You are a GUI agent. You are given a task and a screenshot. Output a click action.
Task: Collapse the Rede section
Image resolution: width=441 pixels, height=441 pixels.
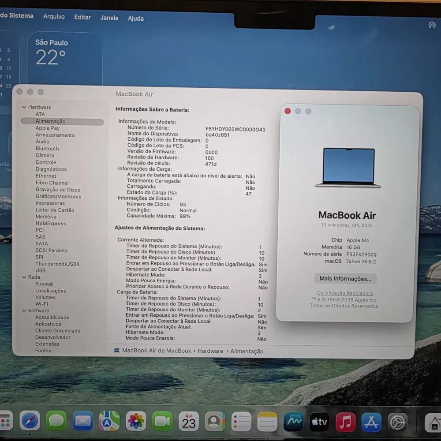pyautogui.click(x=24, y=277)
